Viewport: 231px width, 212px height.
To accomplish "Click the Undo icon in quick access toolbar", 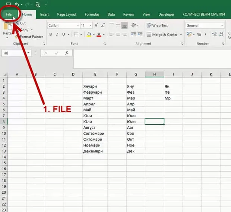I will tap(17, 4).
